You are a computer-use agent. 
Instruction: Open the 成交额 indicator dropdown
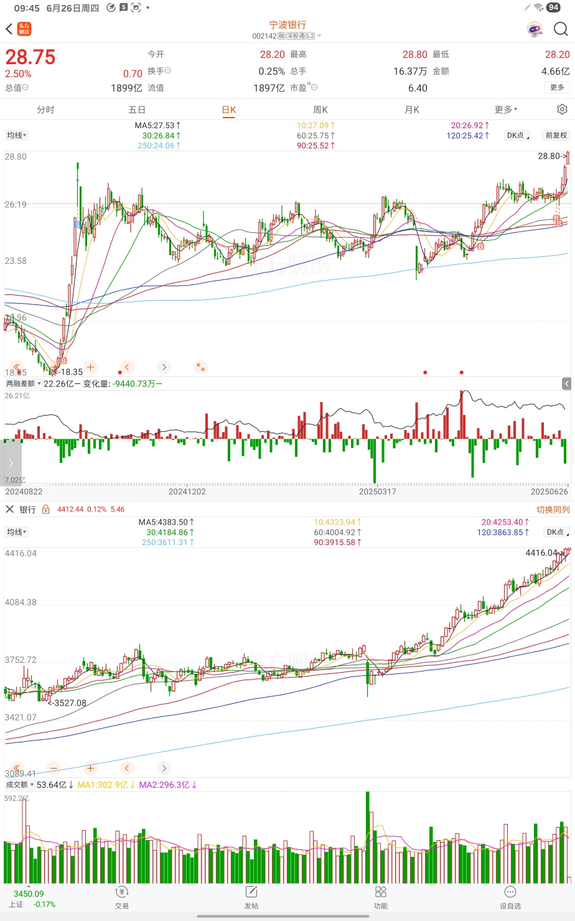pos(20,785)
